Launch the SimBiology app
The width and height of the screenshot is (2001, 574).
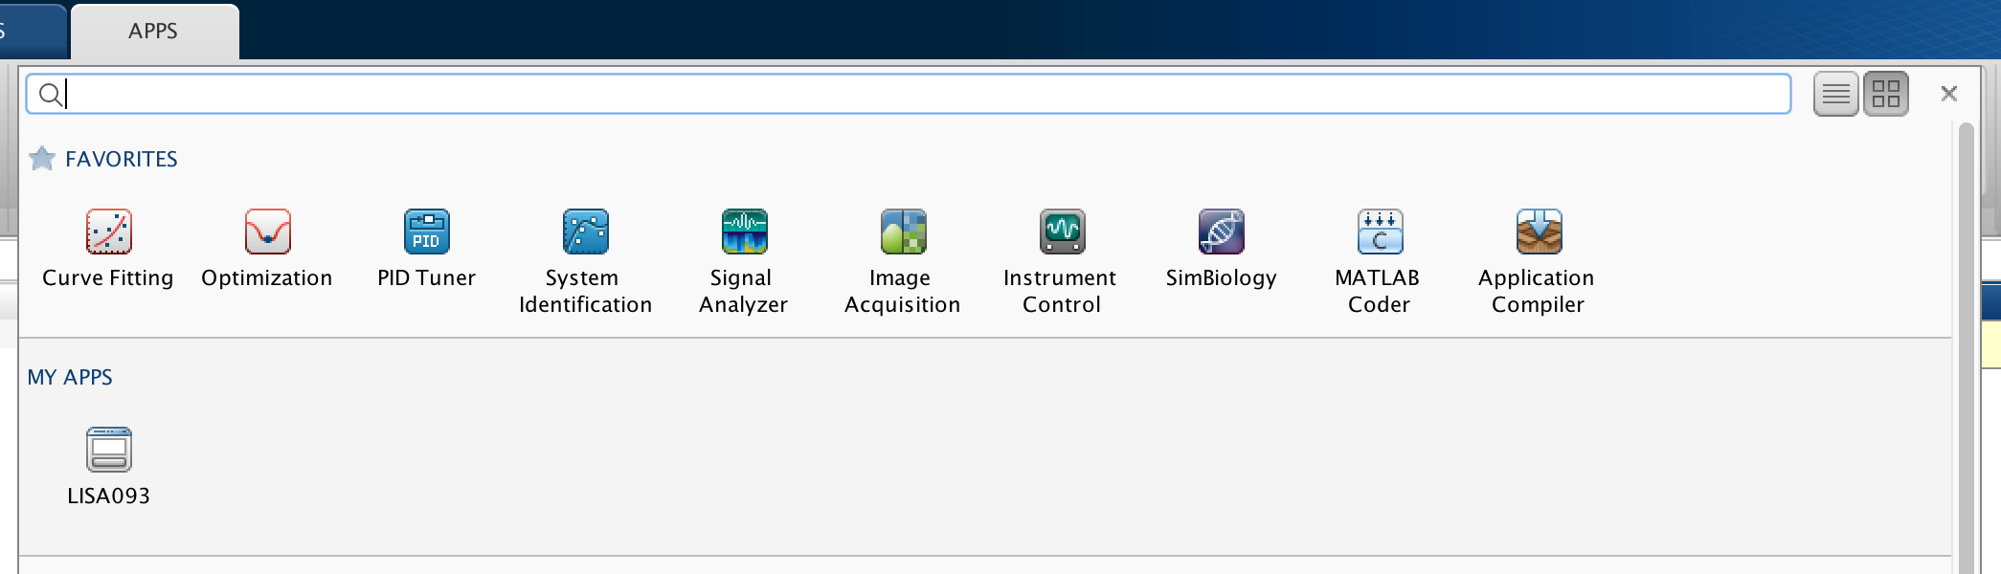(x=1221, y=232)
